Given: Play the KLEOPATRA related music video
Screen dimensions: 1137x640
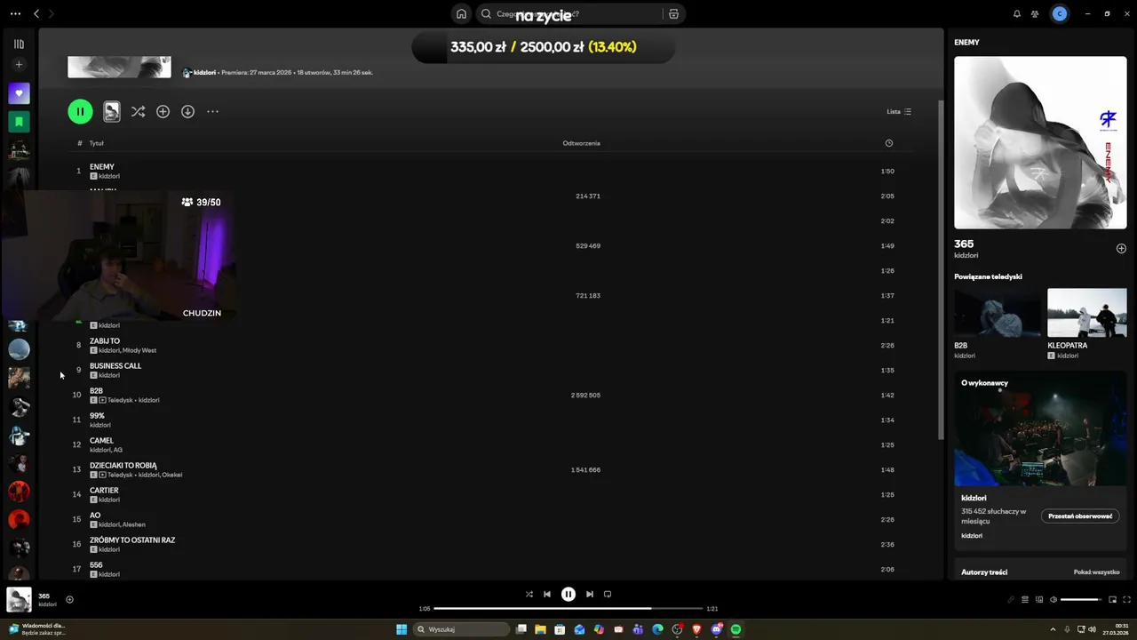Looking at the screenshot, I should [1086, 312].
